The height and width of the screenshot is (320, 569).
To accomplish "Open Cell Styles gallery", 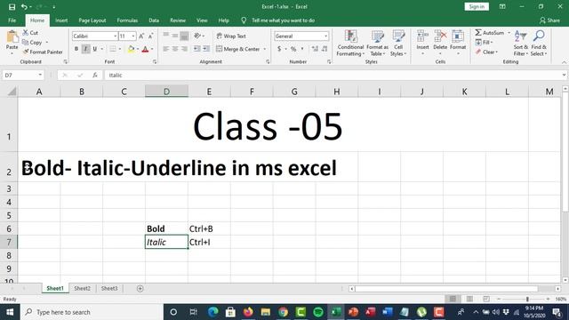I will coord(398,44).
